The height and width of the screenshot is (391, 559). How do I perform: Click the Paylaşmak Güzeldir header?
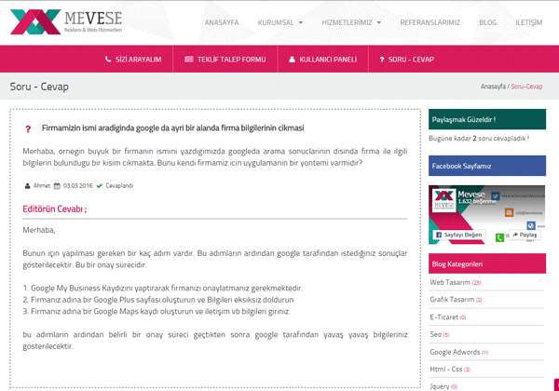pos(487,119)
